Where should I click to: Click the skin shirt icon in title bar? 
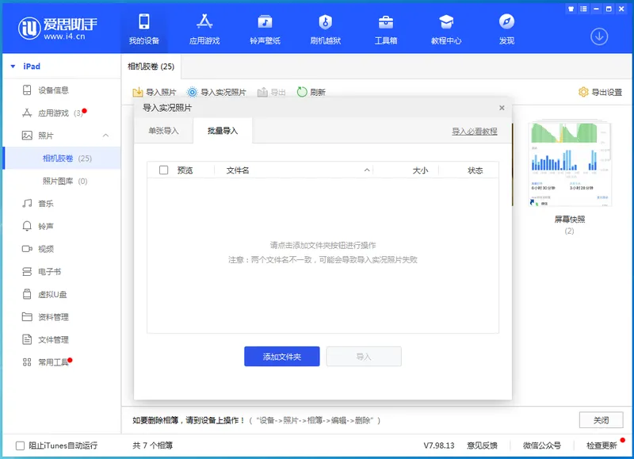pyautogui.click(x=571, y=9)
